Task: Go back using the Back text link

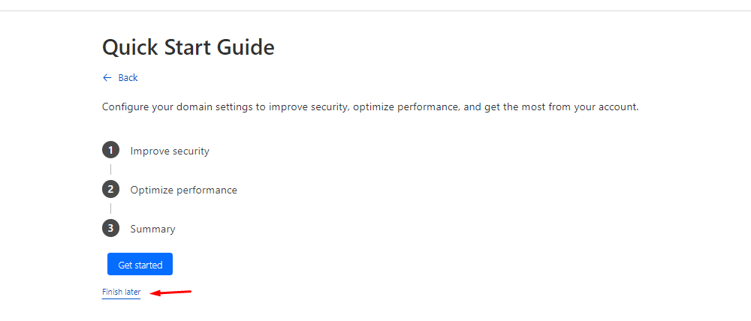Action: pyautogui.click(x=128, y=77)
